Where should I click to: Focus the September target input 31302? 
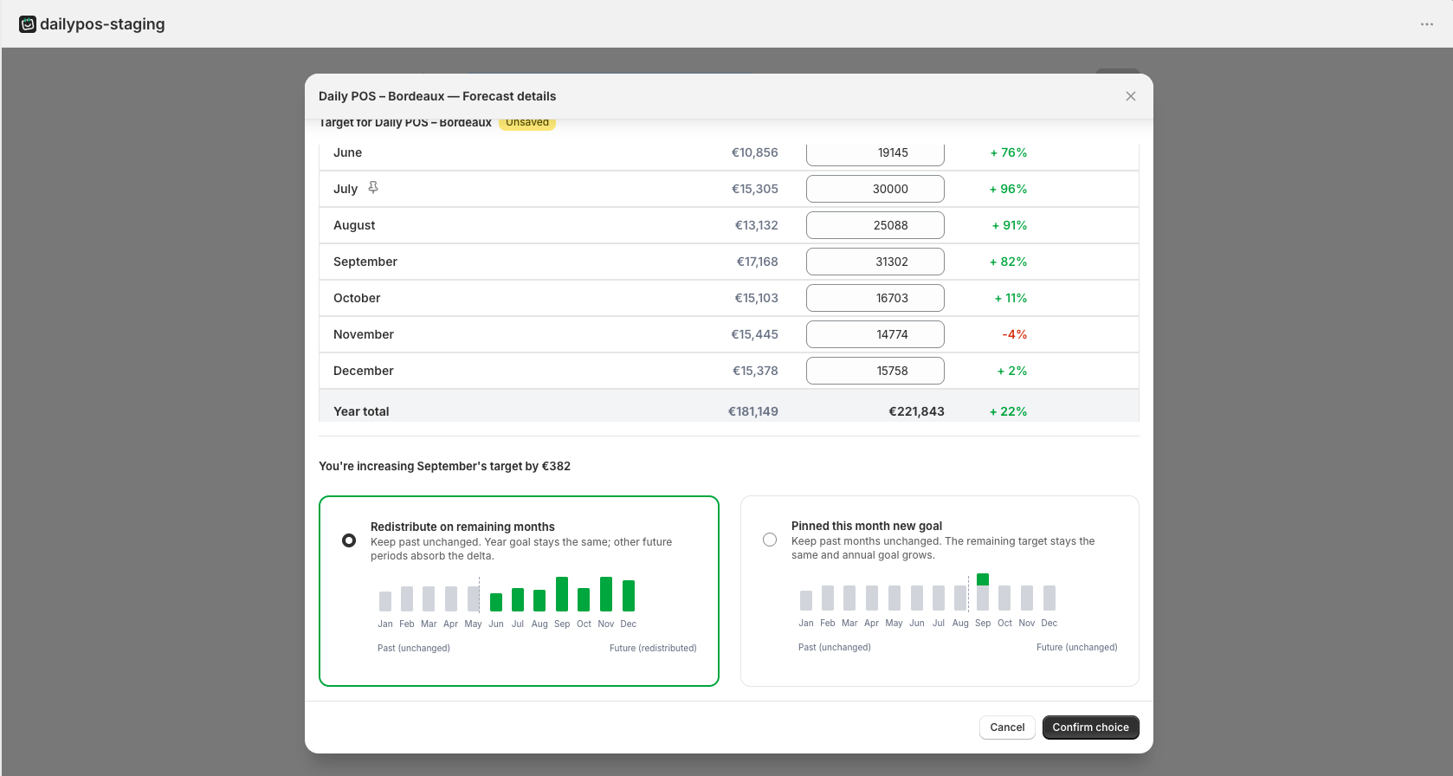(x=875, y=262)
